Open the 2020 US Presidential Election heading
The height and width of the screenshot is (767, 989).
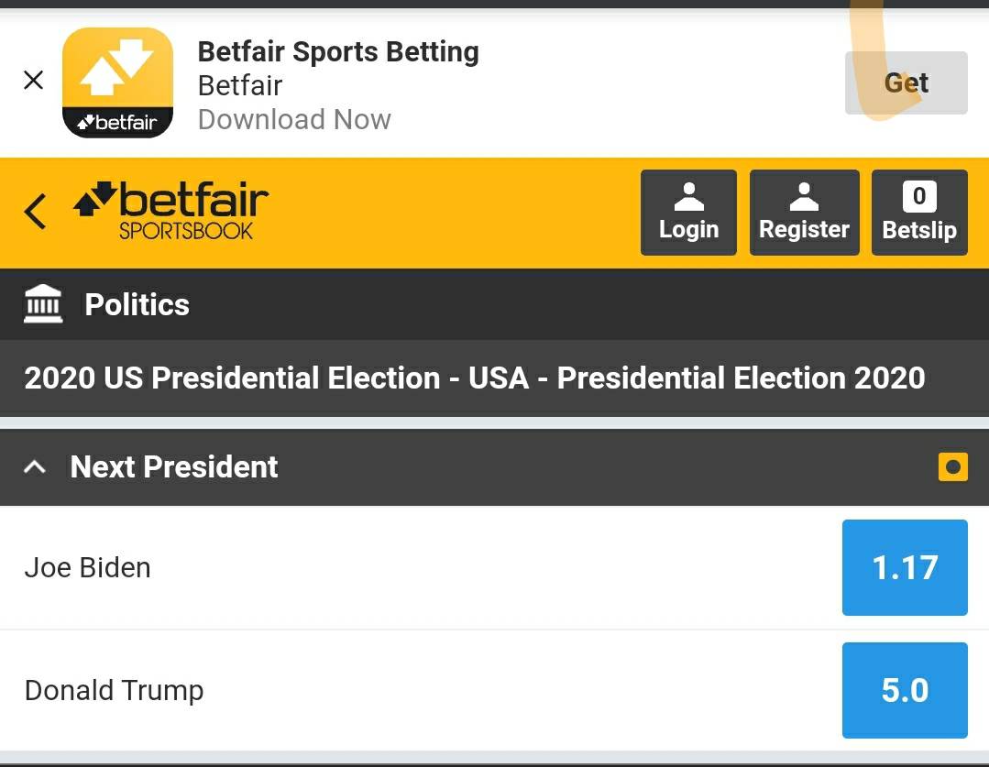[474, 378]
